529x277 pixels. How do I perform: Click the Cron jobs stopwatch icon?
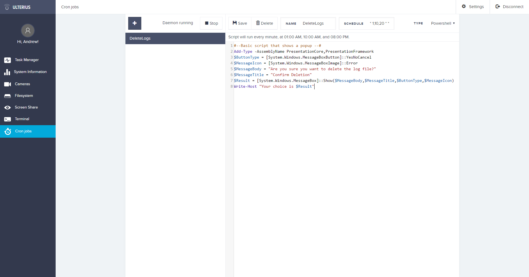[x=8, y=131]
